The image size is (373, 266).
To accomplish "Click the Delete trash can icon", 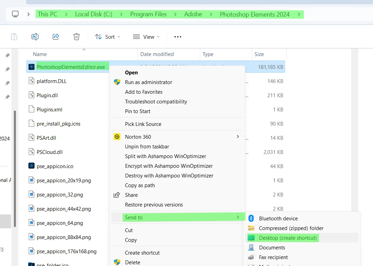I will coord(76,37).
